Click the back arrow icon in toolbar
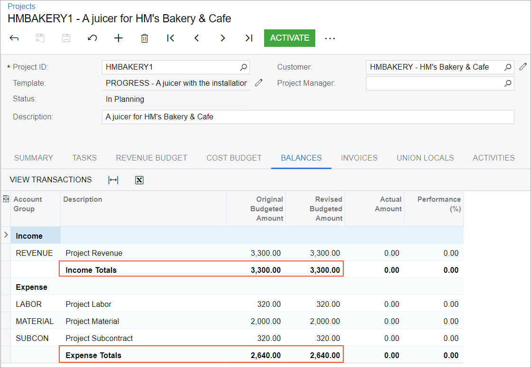The width and height of the screenshot is (531, 368). 14,38
